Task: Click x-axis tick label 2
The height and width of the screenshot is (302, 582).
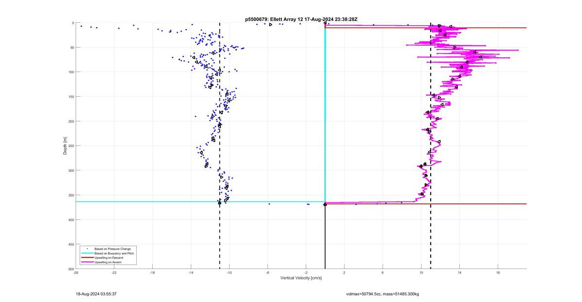Action: (x=344, y=273)
